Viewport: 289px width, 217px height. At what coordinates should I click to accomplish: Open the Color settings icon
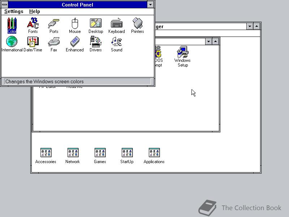click(x=12, y=25)
